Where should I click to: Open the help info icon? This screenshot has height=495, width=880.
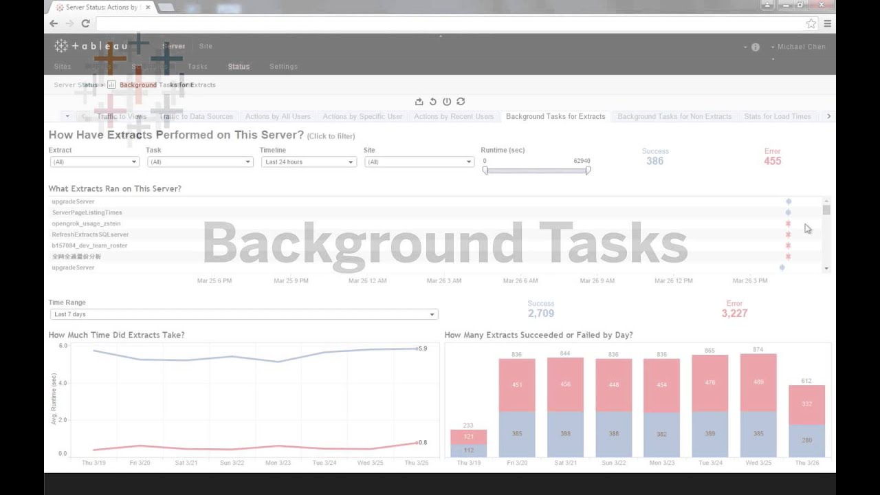pos(756,47)
